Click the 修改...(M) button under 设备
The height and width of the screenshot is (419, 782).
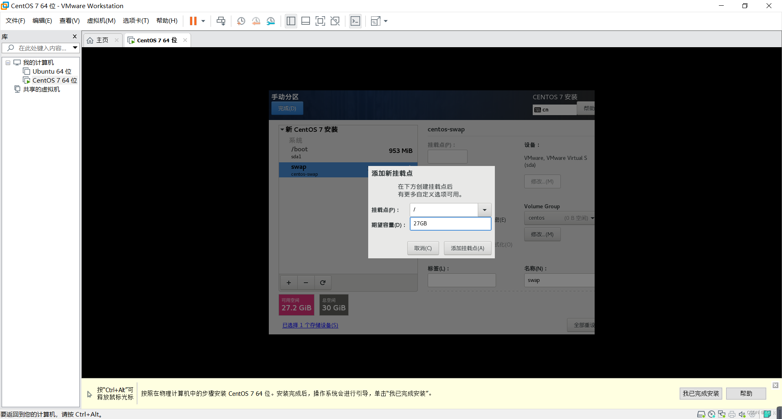click(x=542, y=181)
